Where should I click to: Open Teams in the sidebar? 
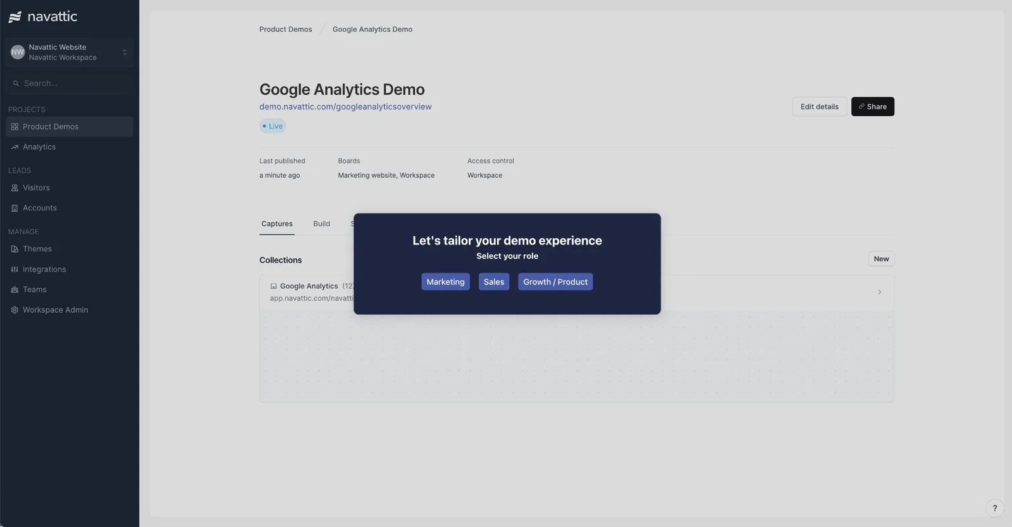70,289
